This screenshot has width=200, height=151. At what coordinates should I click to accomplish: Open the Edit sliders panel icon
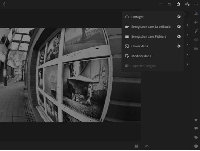(196, 13)
